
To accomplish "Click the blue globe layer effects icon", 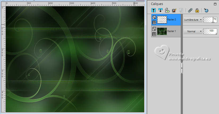I will point(206,10).
